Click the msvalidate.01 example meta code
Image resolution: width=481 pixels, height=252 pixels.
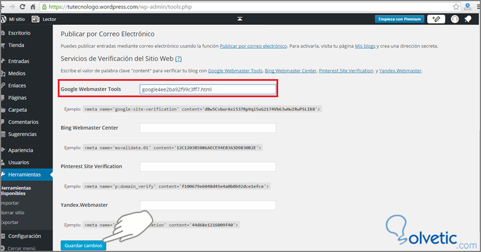coord(173,147)
